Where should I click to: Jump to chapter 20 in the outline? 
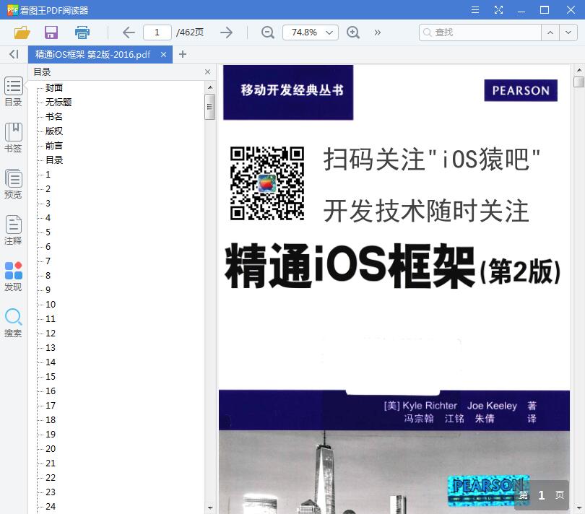point(51,449)
